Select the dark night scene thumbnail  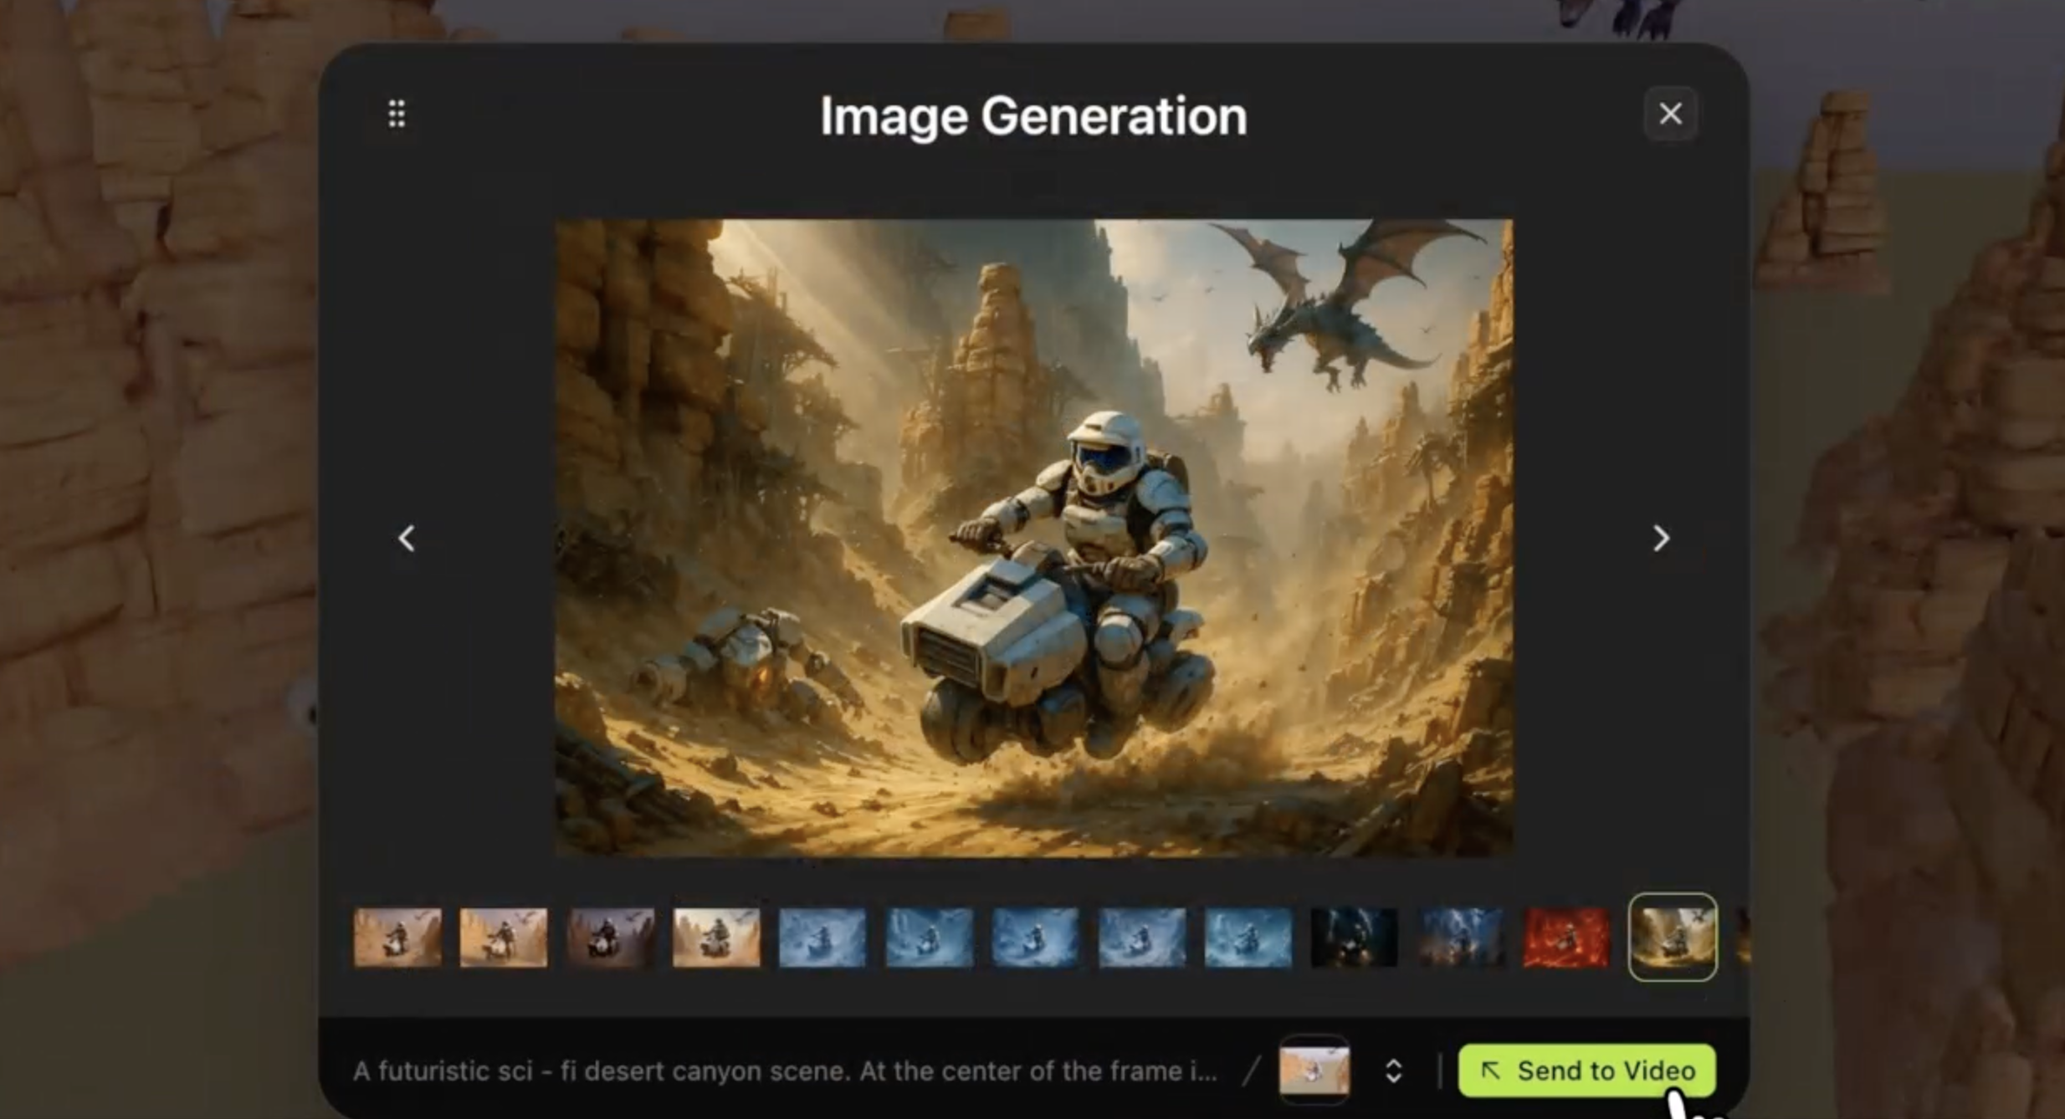1354,937
